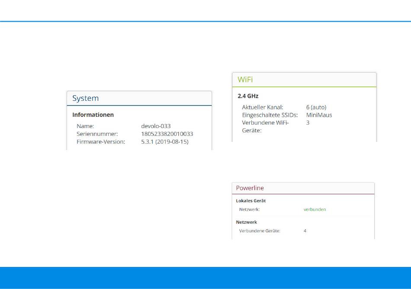Click the Eingeschaltete SSIDs: label
411x289 pixels.
click(x=270, y=115)
